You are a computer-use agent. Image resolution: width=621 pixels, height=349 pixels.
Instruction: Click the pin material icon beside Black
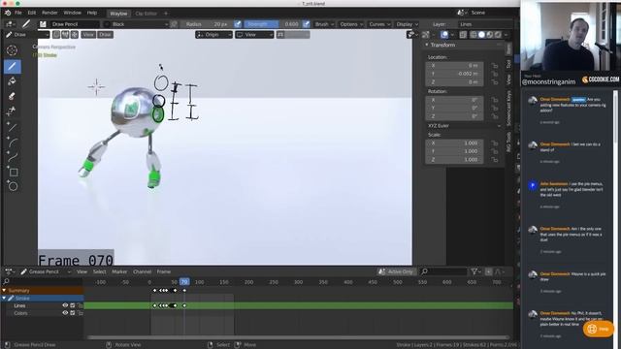click(174, 24)
